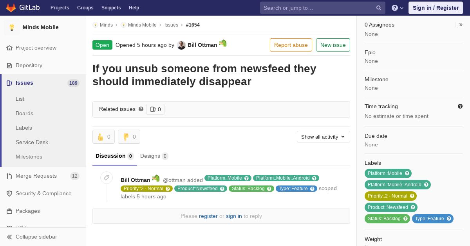Open the Projects menu
Viewport: 470px width, 246px height.
(60, 8)
